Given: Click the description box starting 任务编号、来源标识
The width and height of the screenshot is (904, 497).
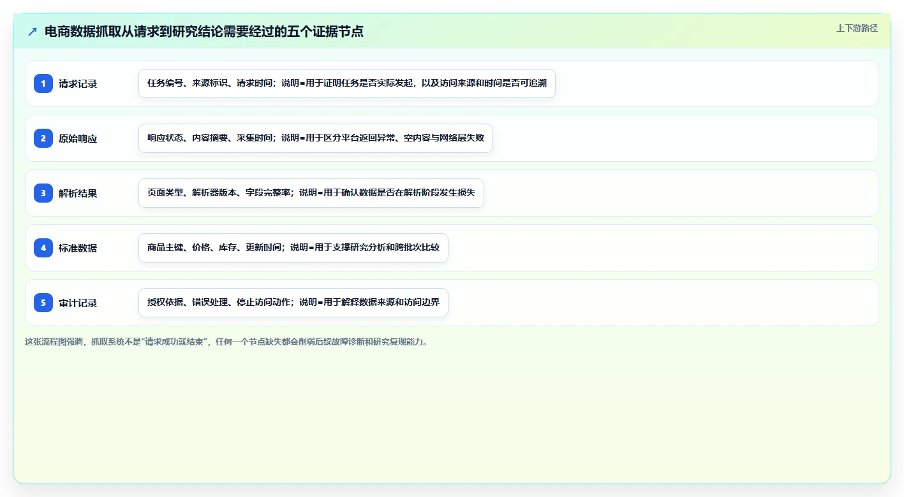Looking at the screenshot, I should pos(347,83).
